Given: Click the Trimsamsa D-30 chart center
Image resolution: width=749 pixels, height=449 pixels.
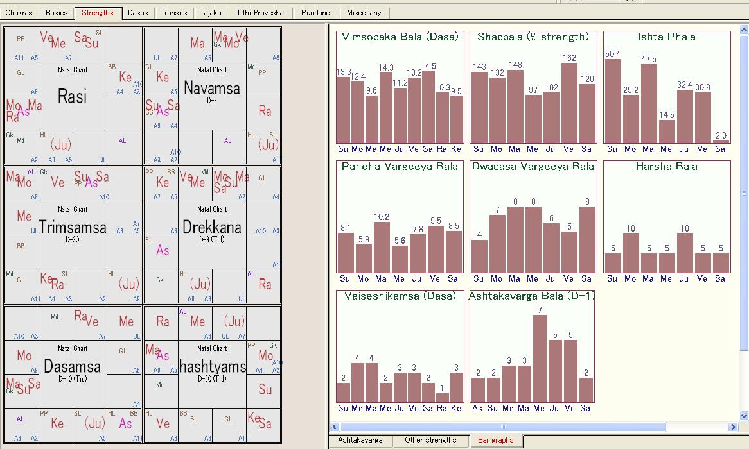Looking at the screenshot, I should point(73,227).
